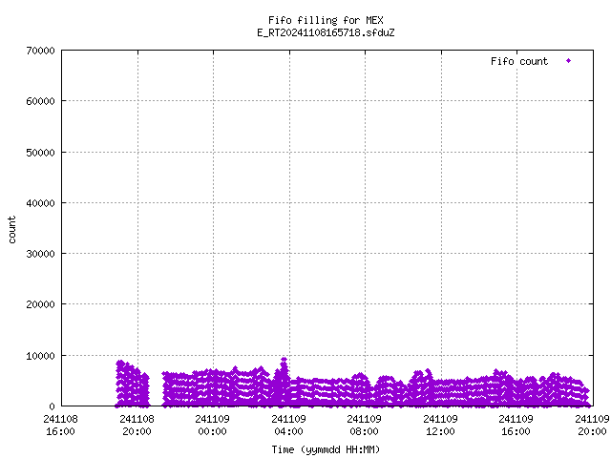Click the y-axis label 'count'
Image resolution: width=611 pixels, height=458 pixels.
12,230
